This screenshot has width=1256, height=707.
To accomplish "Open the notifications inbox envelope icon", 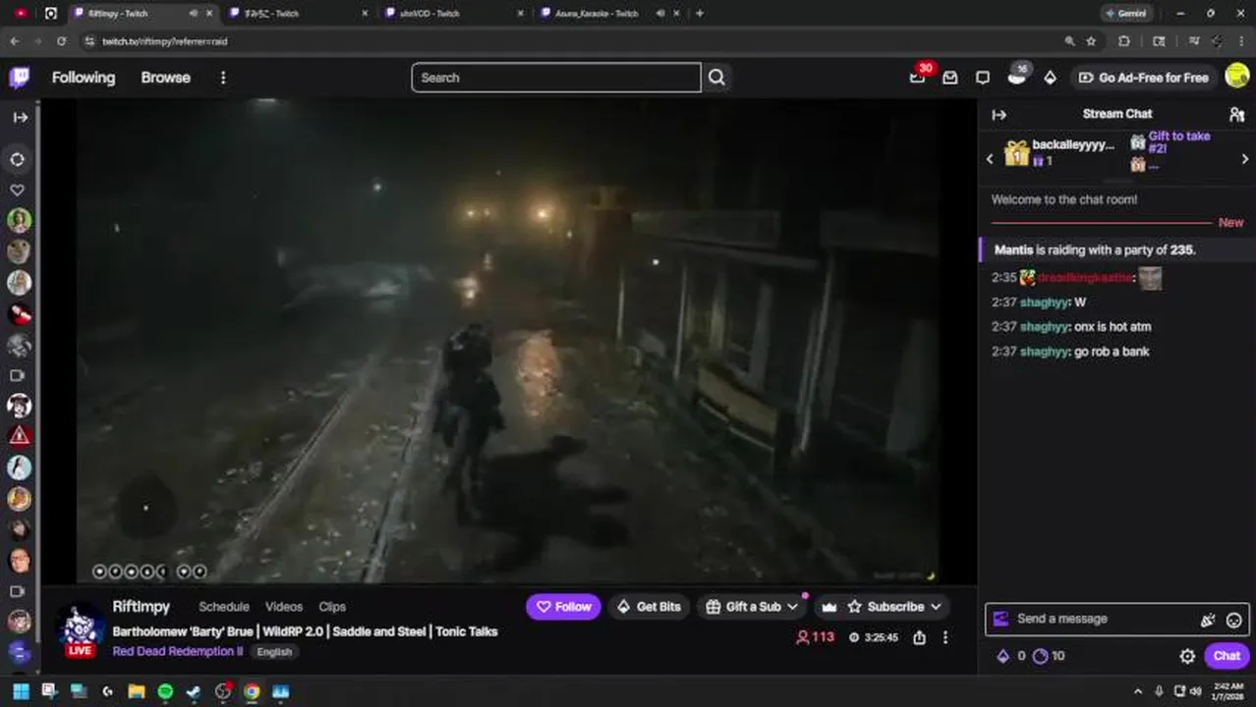I will (x=950, y=78).
